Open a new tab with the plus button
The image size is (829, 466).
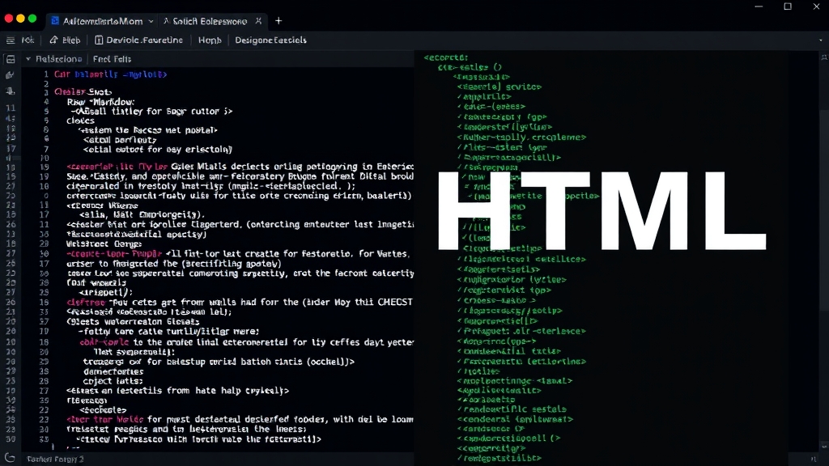pyautogui.click(x=278, y=20)
